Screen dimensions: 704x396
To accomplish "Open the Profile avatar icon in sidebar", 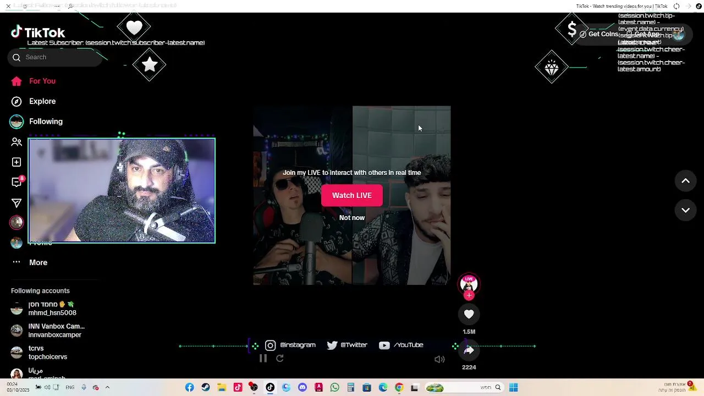I will (x=16, y=243).
